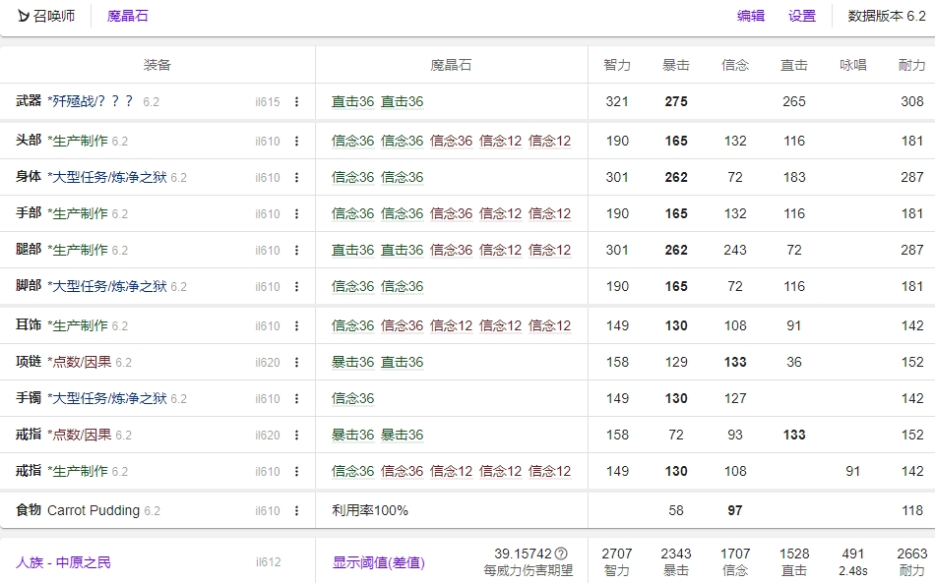Open the 身体 row three-dot menu
The image size is (935, 583).
(x=296, y=178)
